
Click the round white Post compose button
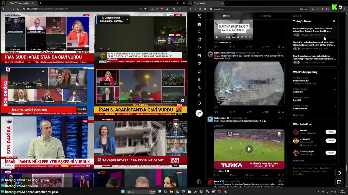[x=199, y=113]
